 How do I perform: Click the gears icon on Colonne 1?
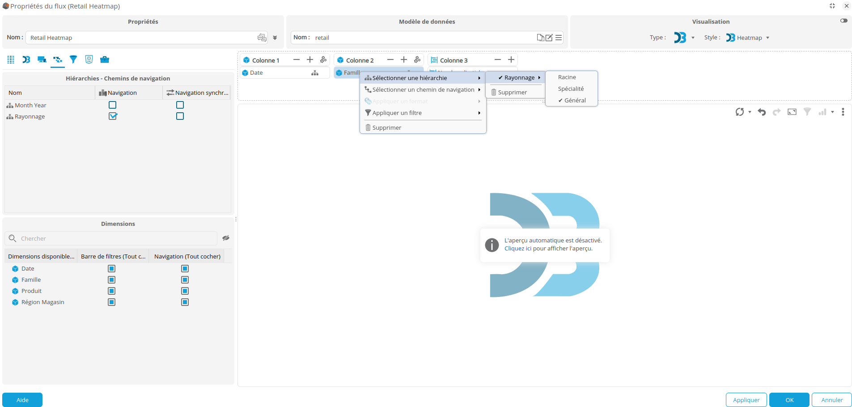pyautogui.click(x=323, y=60)
